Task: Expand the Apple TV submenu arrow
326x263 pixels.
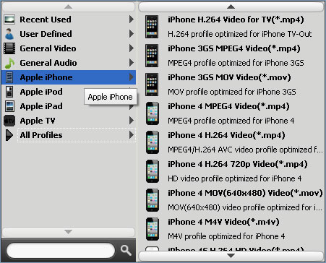Action: pyautogui.click(x=132, y=121)
